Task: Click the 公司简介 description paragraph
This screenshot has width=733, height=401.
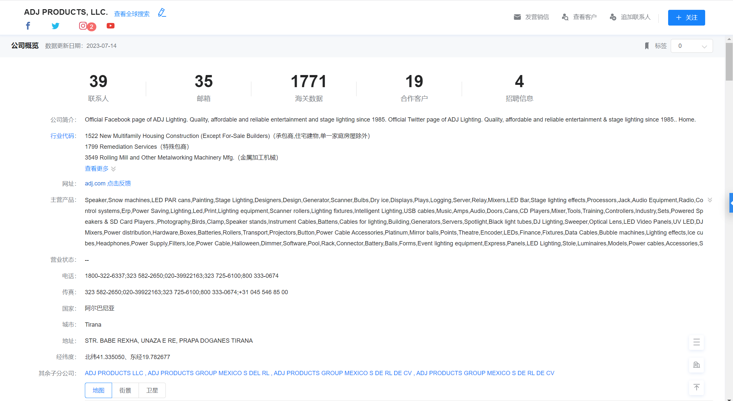Action: click(x=390, y=120)
